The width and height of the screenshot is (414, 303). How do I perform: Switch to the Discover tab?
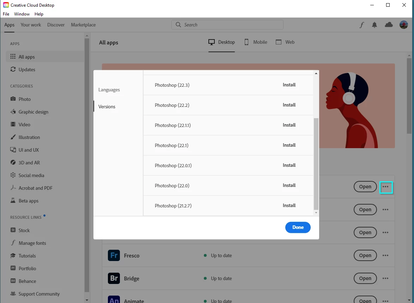[56, 25]
